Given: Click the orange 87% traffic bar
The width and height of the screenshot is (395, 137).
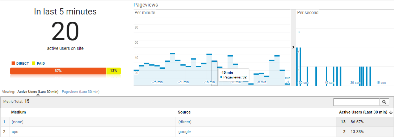Looking at the screenshot, I should point(58,71).
